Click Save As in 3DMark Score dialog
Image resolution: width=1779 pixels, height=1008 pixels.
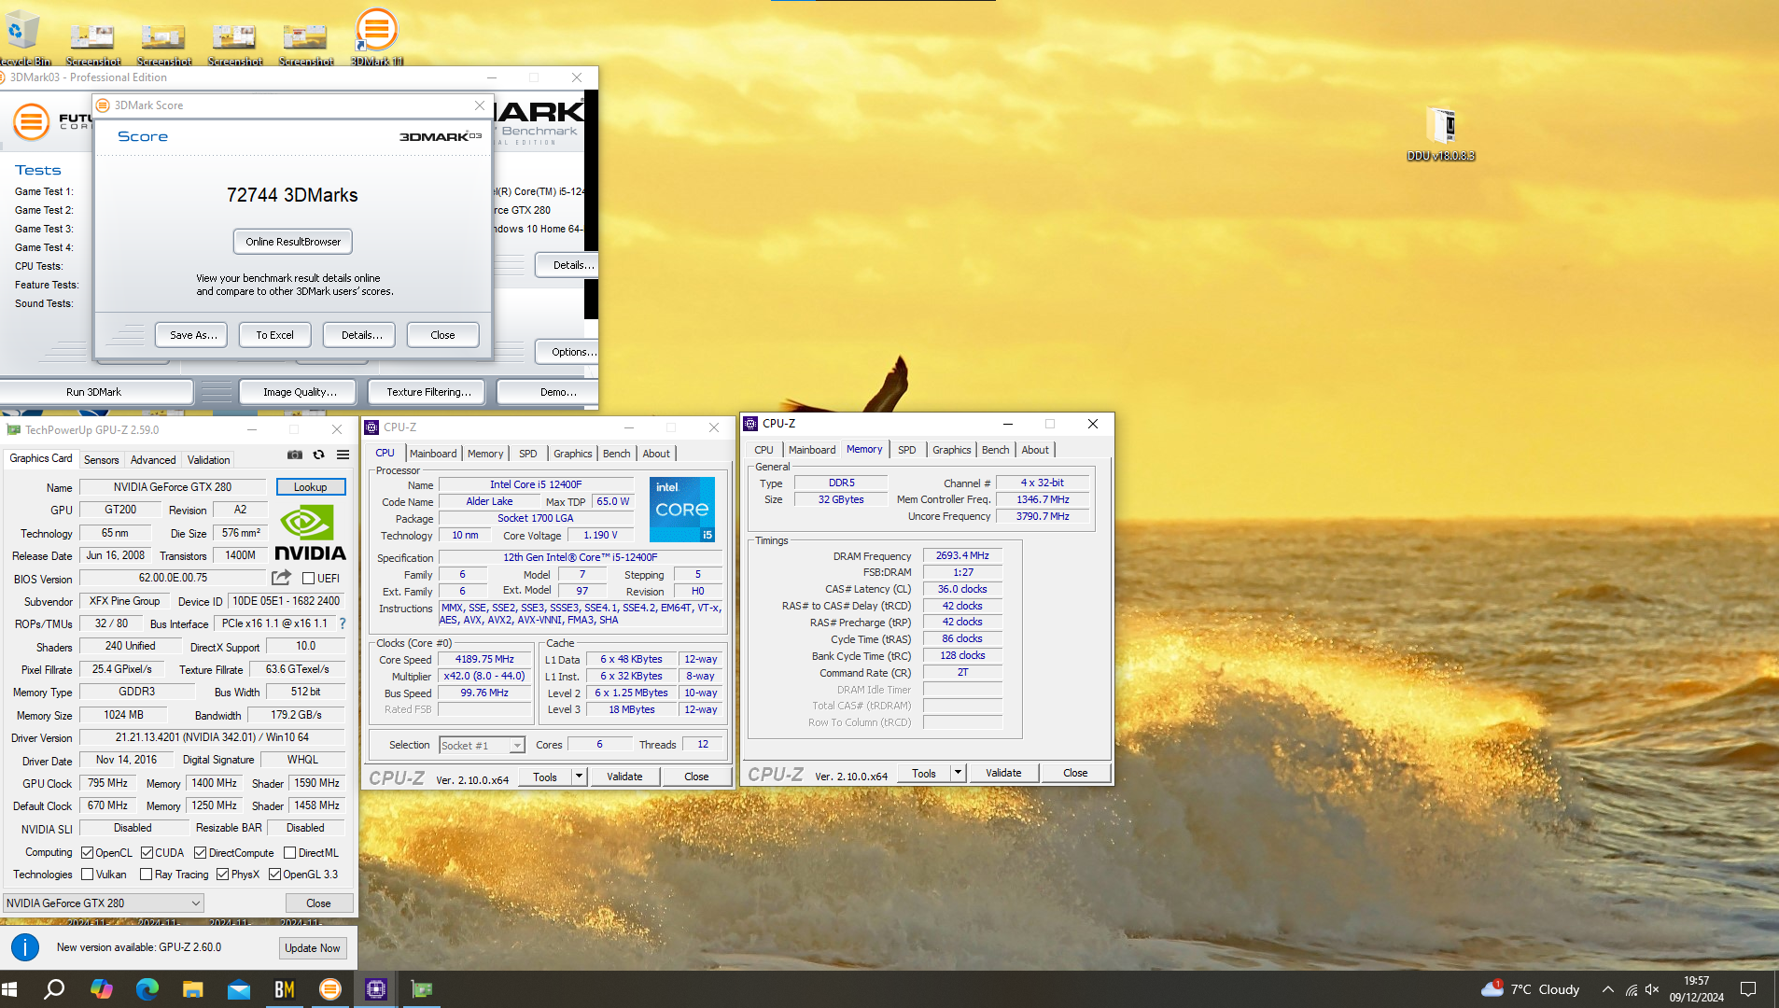(x=193, y=335)
